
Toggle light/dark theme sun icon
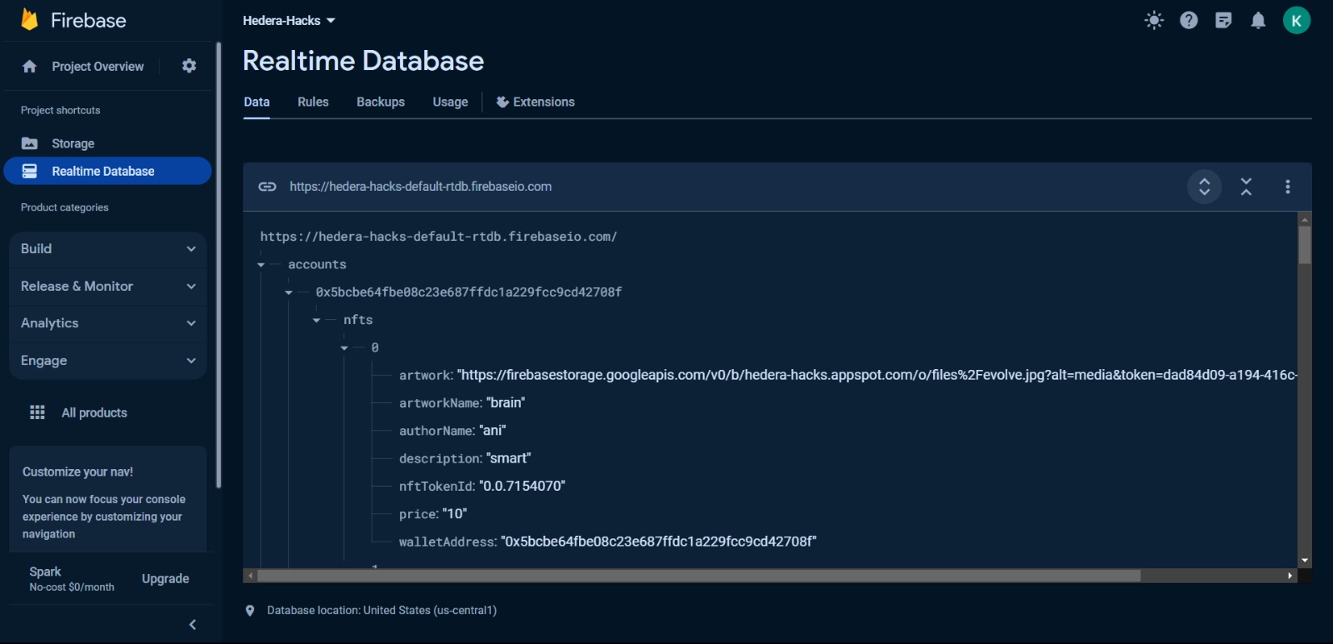tap(1154, 20)
